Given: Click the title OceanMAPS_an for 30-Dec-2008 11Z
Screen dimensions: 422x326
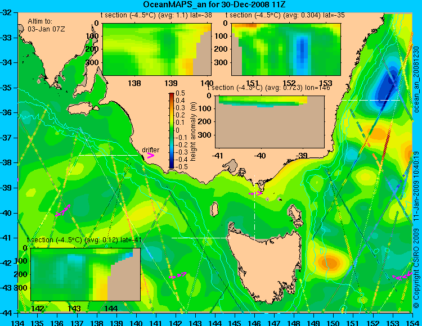Looking at the screenshot, I should [x=214, y=4].
